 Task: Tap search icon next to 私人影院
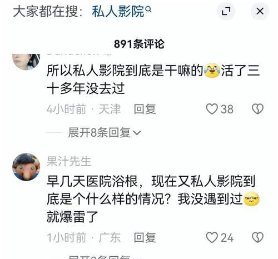pos(148,9)
